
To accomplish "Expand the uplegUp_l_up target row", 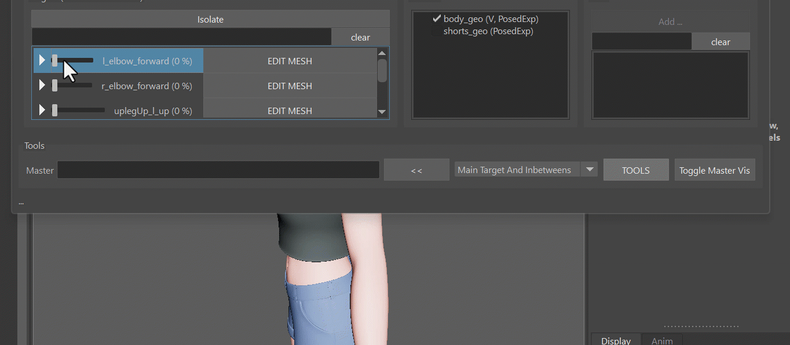I will pyautogui.click(x=42, y=110).
